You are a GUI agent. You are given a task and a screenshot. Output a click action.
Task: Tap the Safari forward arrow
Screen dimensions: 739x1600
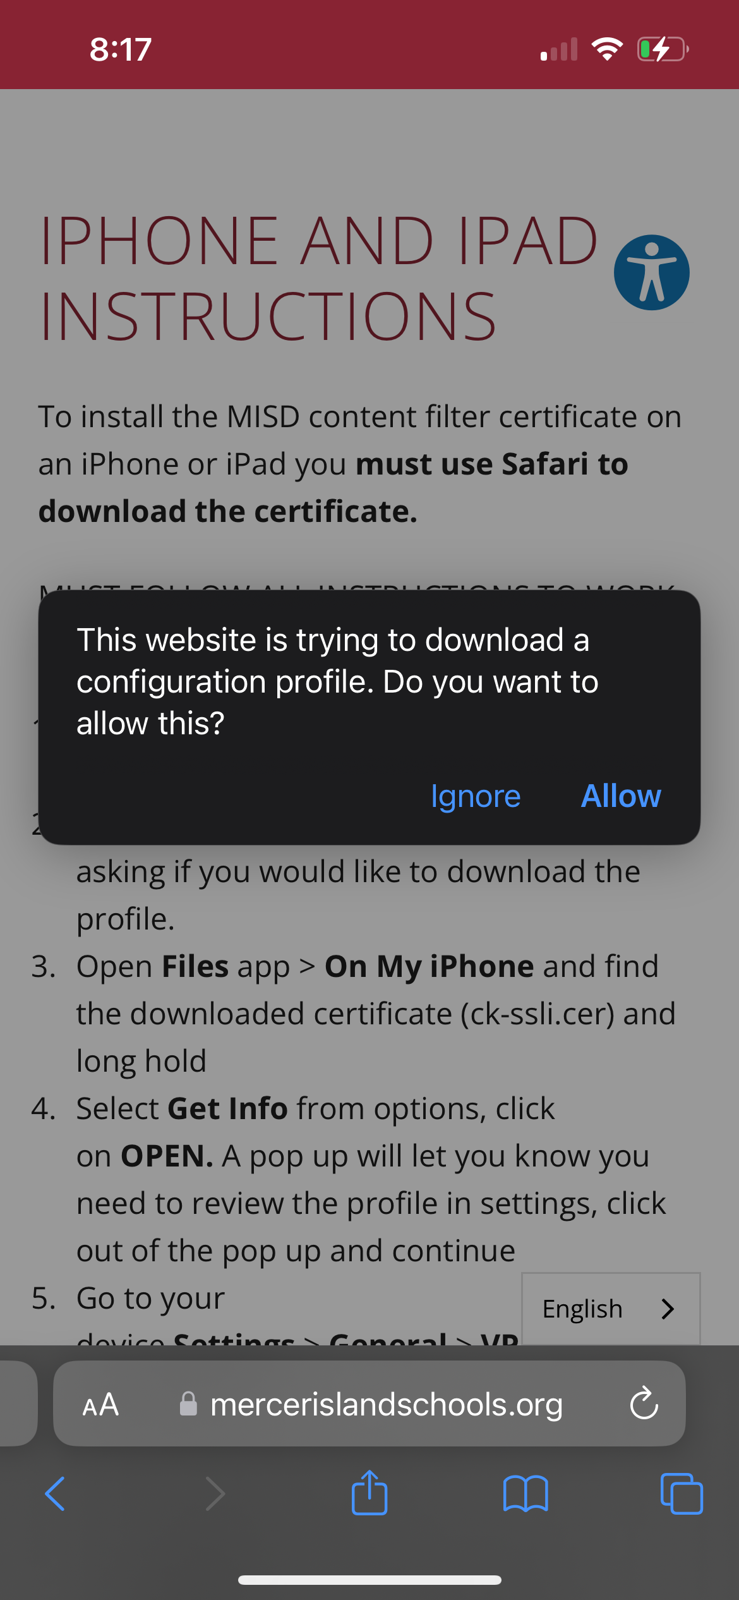[215, 1494]
